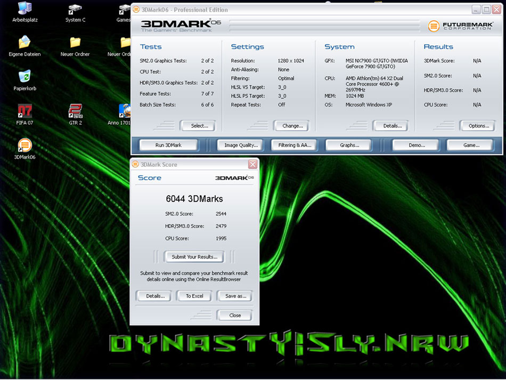Open the Graphs tool
The height and width of the screenshot is (380, 506).
click(x=349, y=145)
